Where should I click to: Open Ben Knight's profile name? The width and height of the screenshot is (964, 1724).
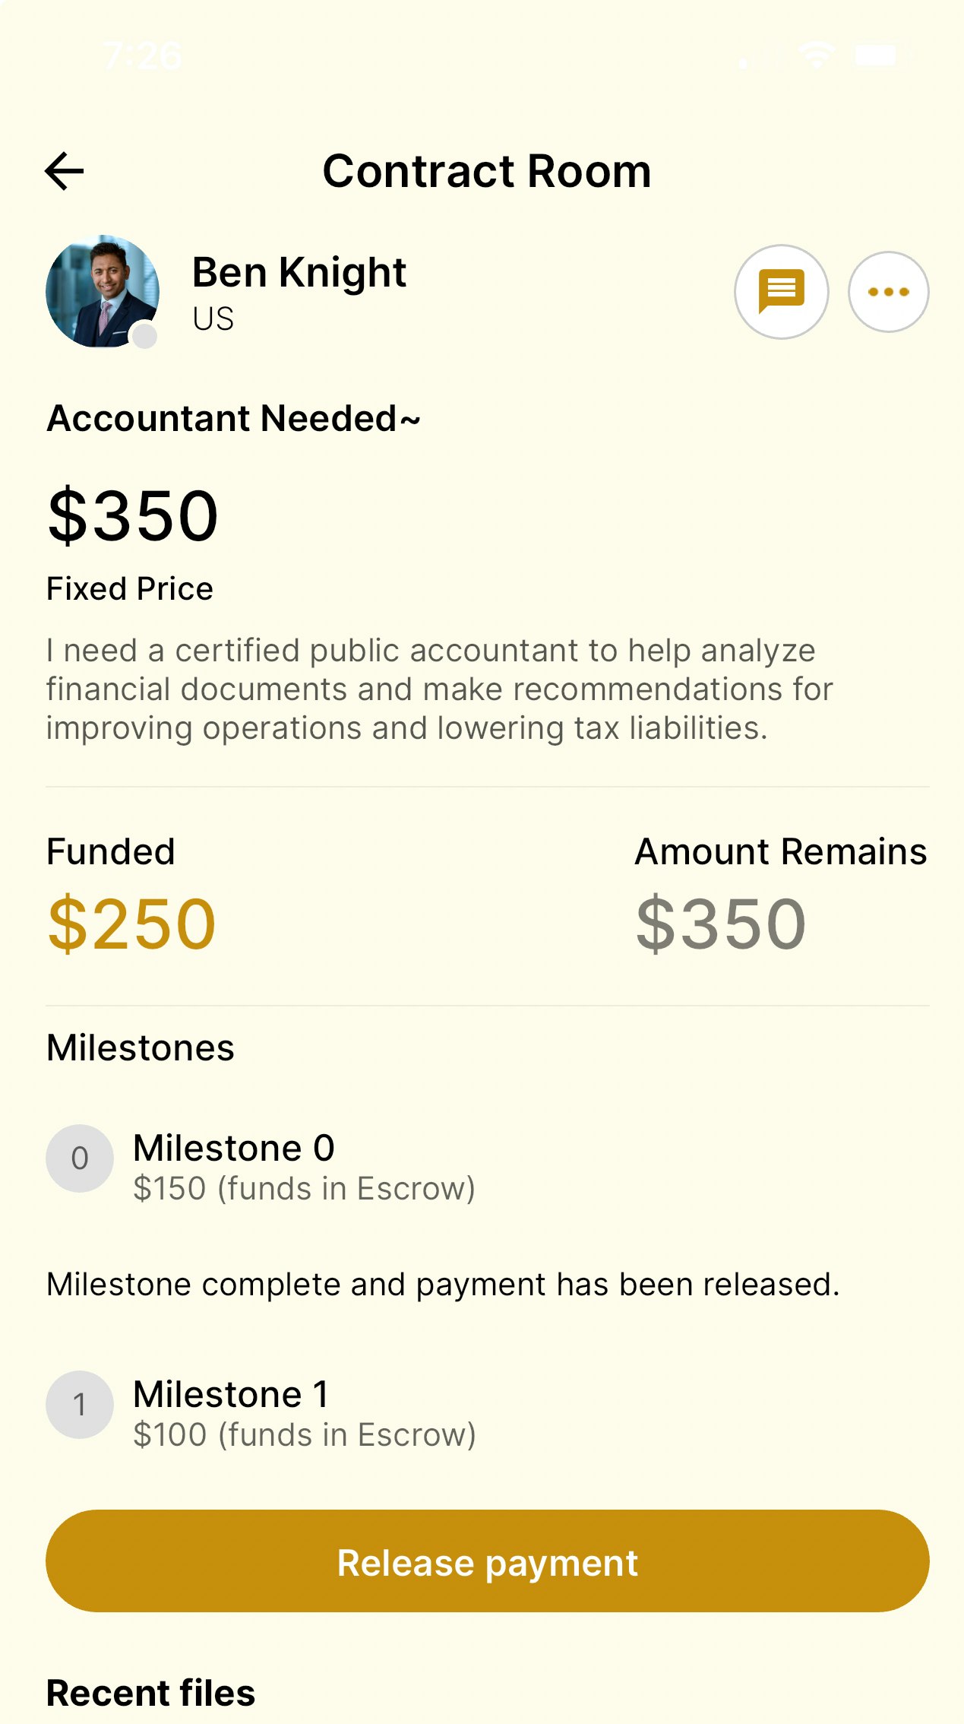pyautogui.click(x=299, y=272)
